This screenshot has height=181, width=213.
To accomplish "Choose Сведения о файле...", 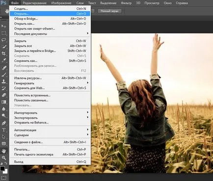I will (x=50, y=142).
